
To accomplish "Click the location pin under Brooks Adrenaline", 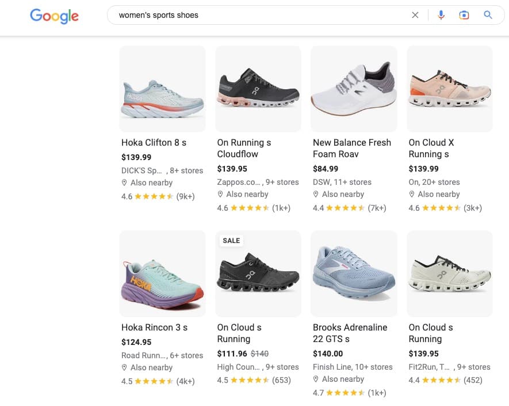I will (x=316, y=379).
